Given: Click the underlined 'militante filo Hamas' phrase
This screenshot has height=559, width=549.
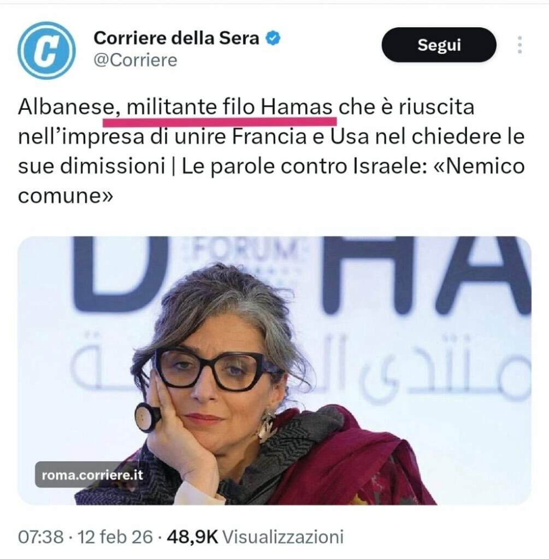Looking at the screenshot, I should [229, 107].
